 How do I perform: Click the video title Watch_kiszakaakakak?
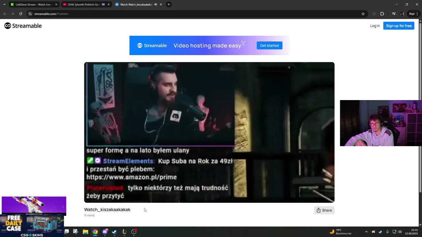pos(107,210)
